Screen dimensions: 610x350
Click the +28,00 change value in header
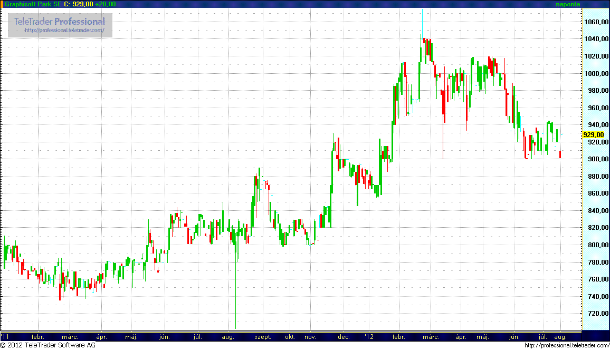106,4
